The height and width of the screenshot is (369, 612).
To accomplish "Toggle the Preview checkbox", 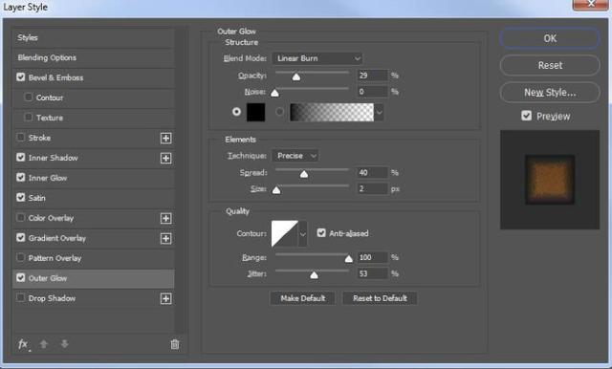I will (527, 116).
